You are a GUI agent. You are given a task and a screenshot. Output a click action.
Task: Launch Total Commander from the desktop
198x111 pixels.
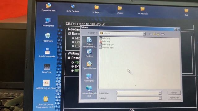(x=47, y=53)
